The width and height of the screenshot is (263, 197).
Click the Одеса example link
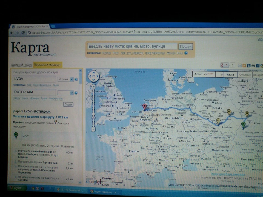point(16,98)
